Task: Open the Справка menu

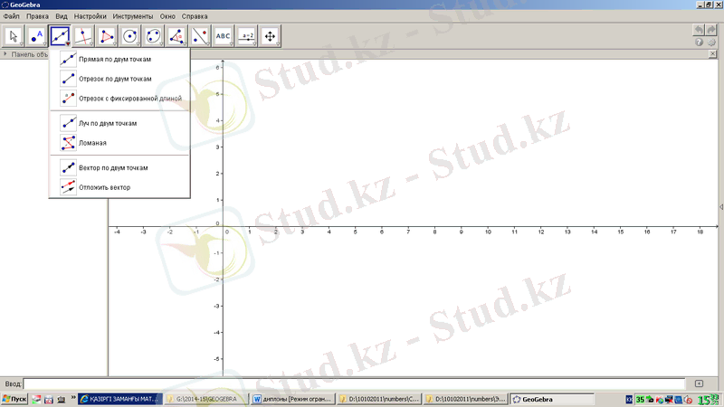Action: (x=195, y=16)
